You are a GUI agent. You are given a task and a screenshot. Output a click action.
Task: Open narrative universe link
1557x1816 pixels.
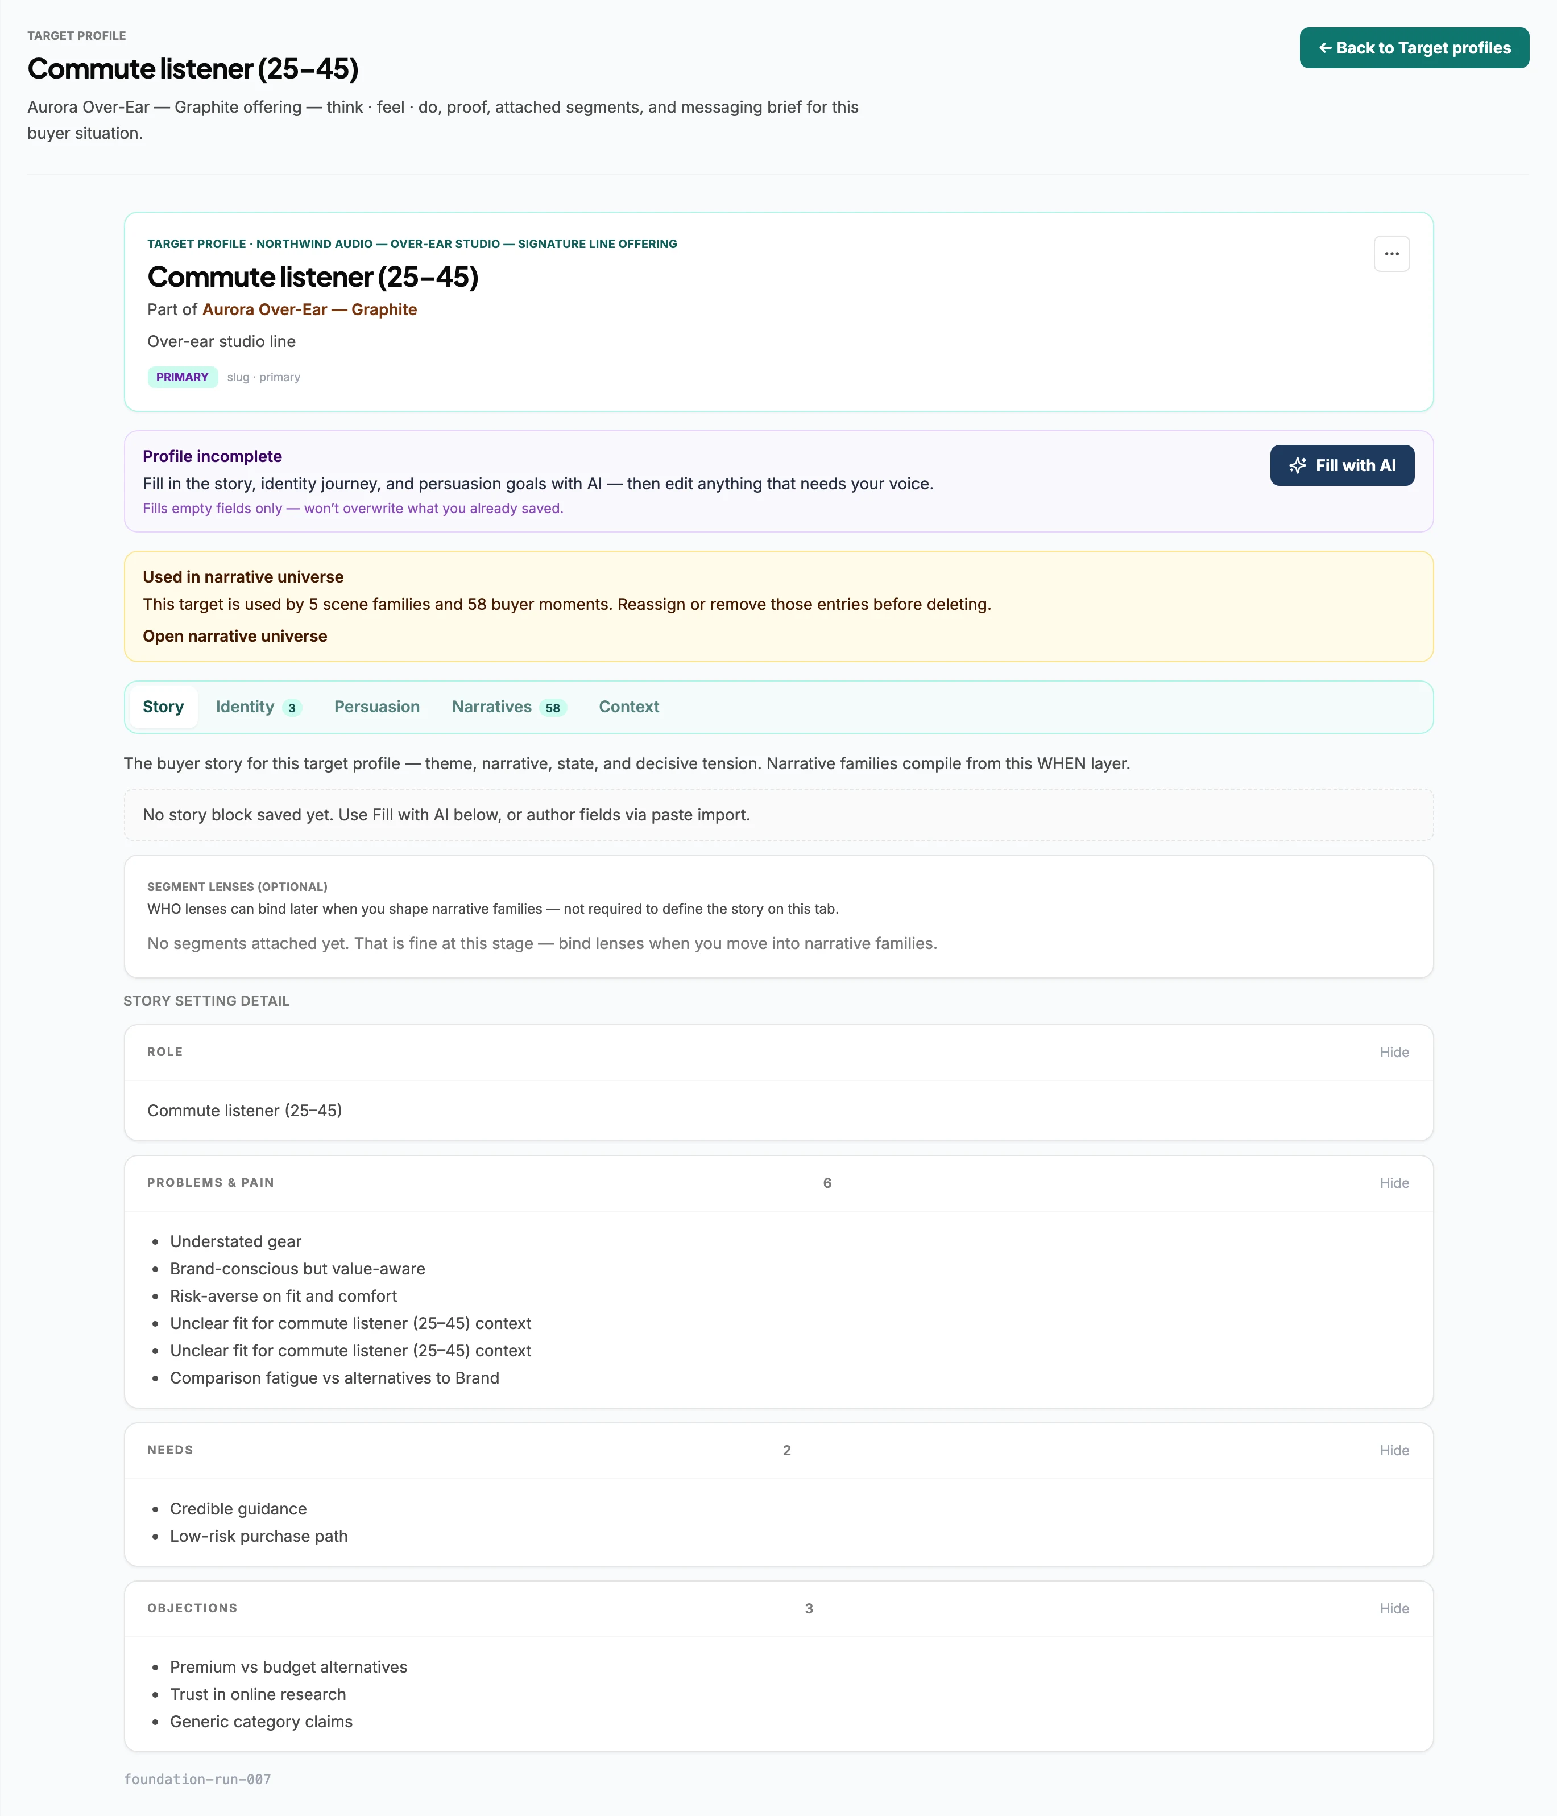235,636
